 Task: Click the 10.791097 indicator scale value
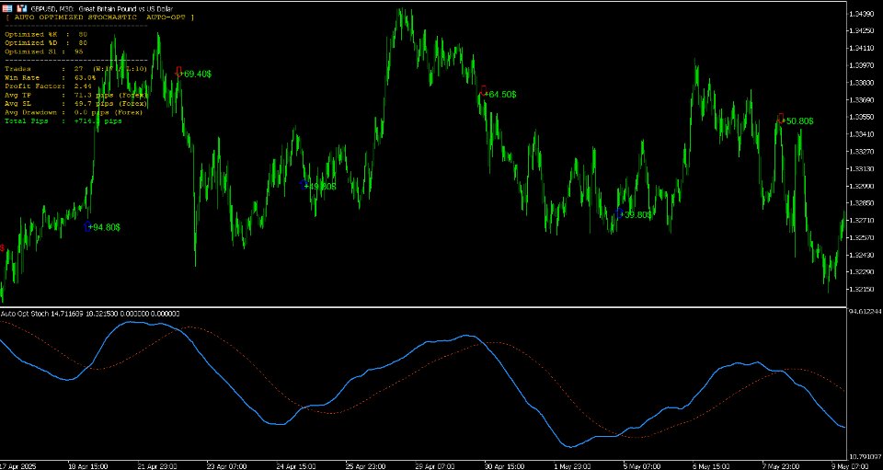click(x=865, y=455)
